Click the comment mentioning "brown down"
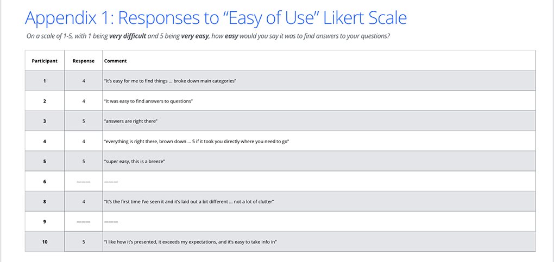This screenshot has width=554, height=262. pyautogui.click(x=196, y=141)
